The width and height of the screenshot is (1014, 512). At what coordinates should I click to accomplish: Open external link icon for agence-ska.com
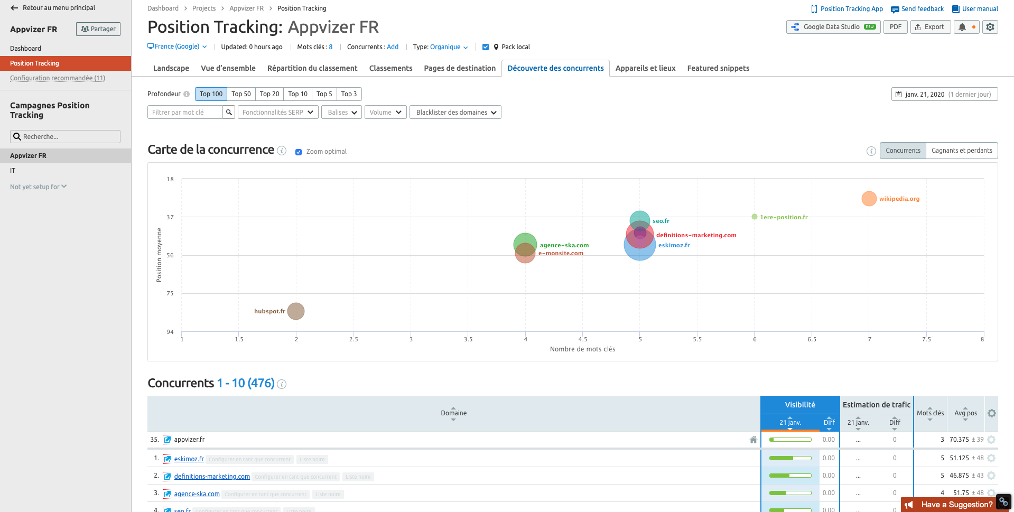(168, 494)
